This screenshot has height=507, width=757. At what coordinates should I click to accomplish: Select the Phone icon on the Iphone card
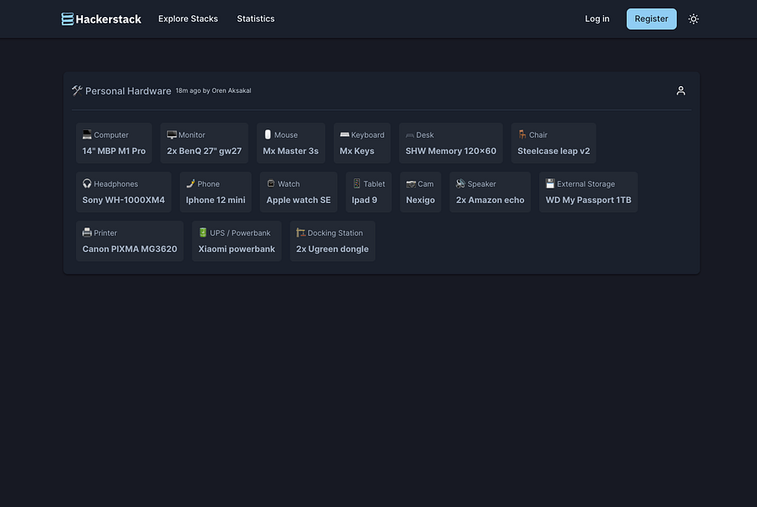[x=191, y=183]
